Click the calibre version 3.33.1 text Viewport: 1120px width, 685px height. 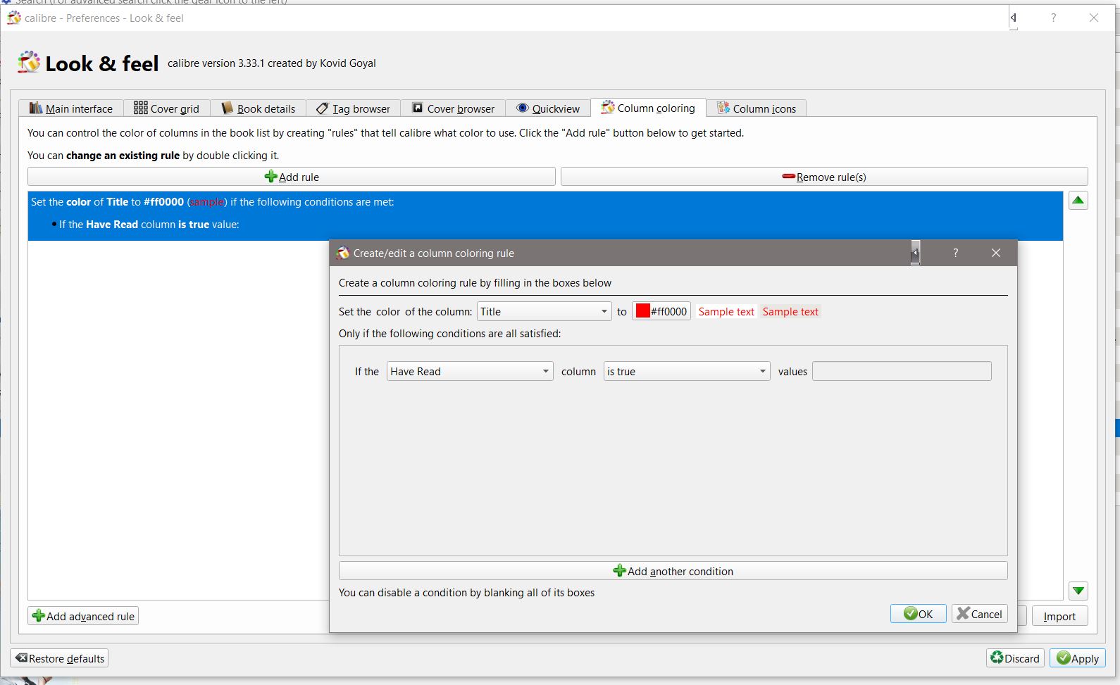click(272, 63)
